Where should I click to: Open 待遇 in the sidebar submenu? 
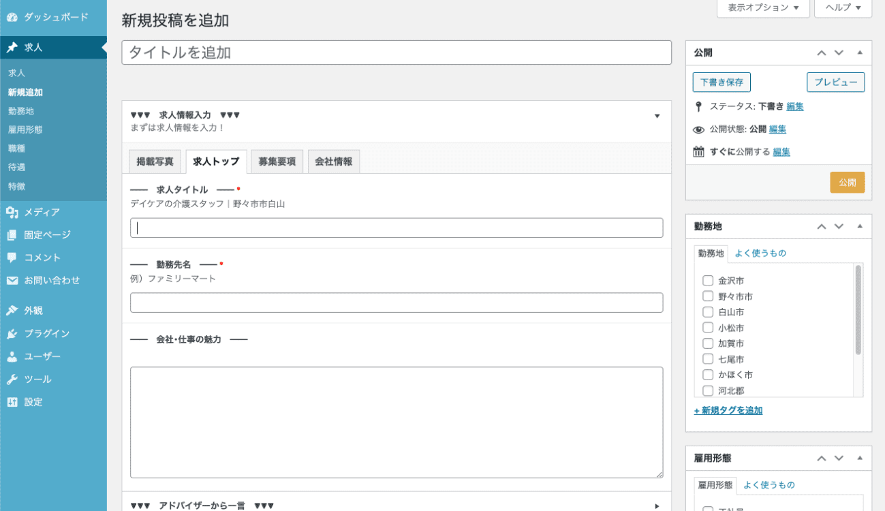click(16, 167)
